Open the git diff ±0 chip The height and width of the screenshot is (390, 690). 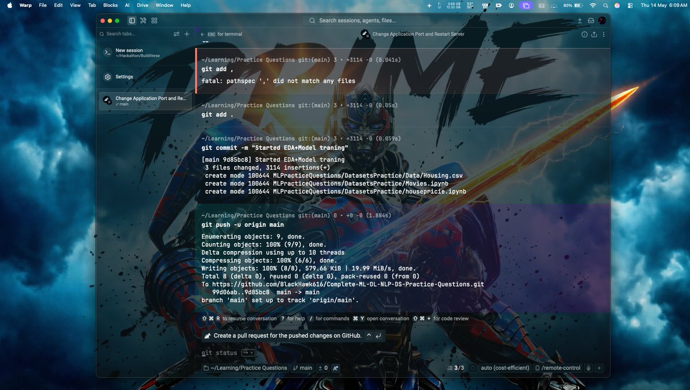point(323,368)
